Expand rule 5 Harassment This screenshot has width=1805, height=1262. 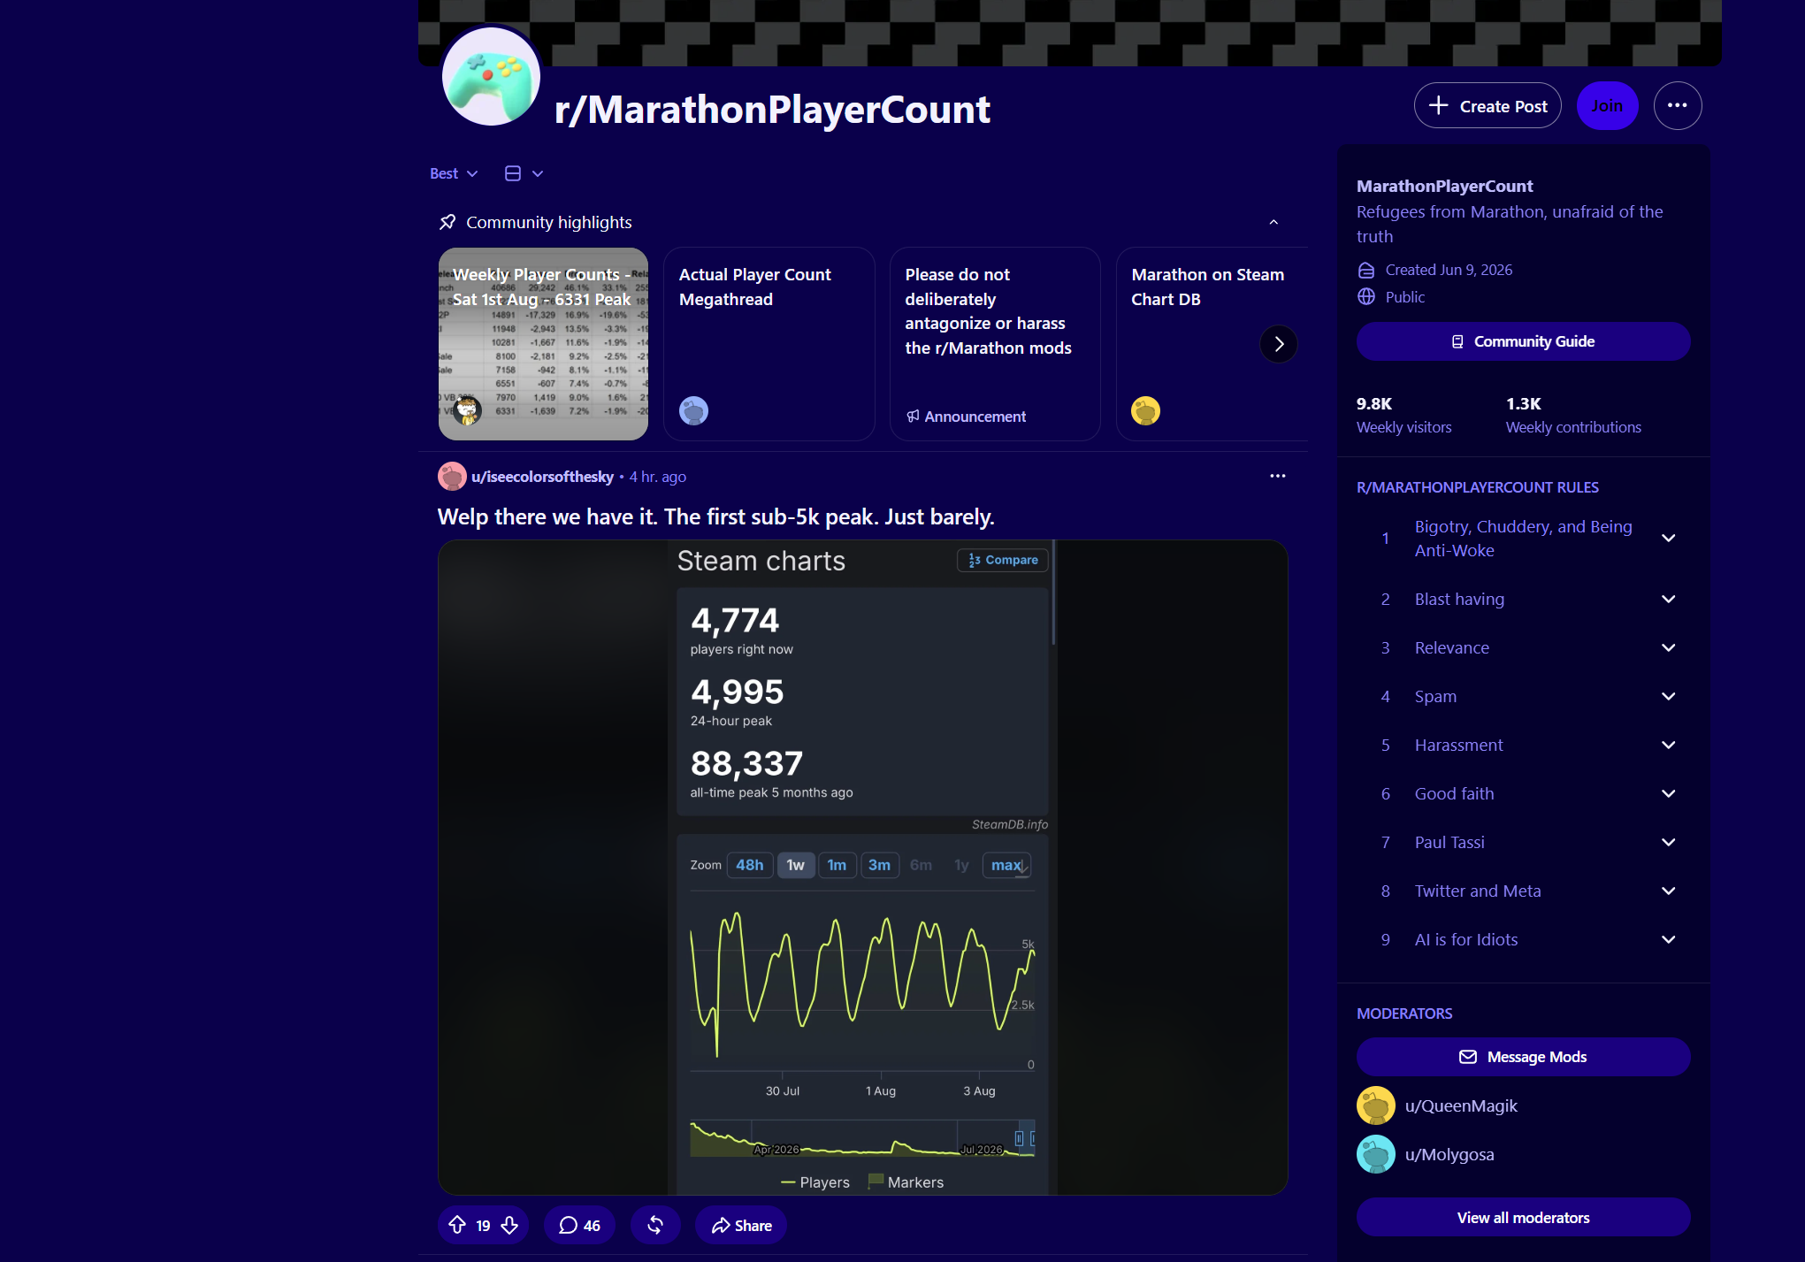coord(1668,745)
